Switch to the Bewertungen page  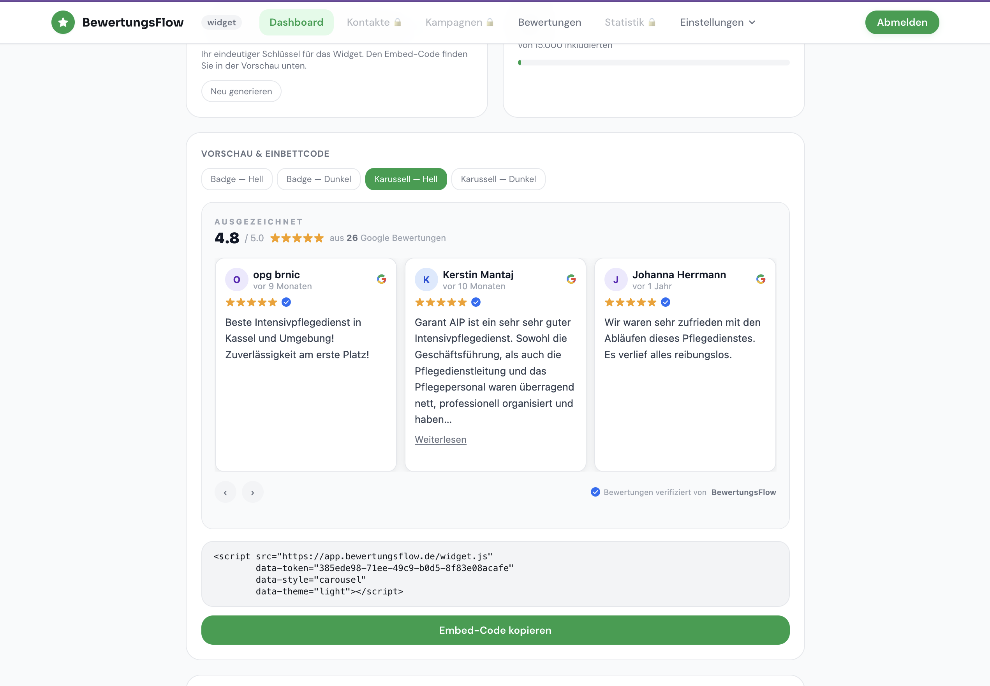tap(550, 22)
